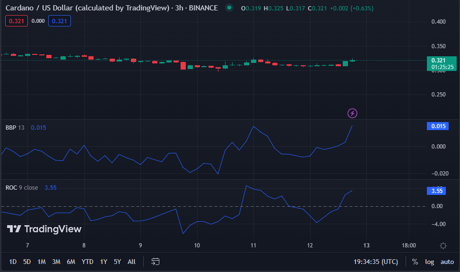Image resolution: width=460 pixels, height=272 pixels.
Task: Click the Cardano / US Dollar symbol title
Action: pyautogui.click(x=112, y=8)
